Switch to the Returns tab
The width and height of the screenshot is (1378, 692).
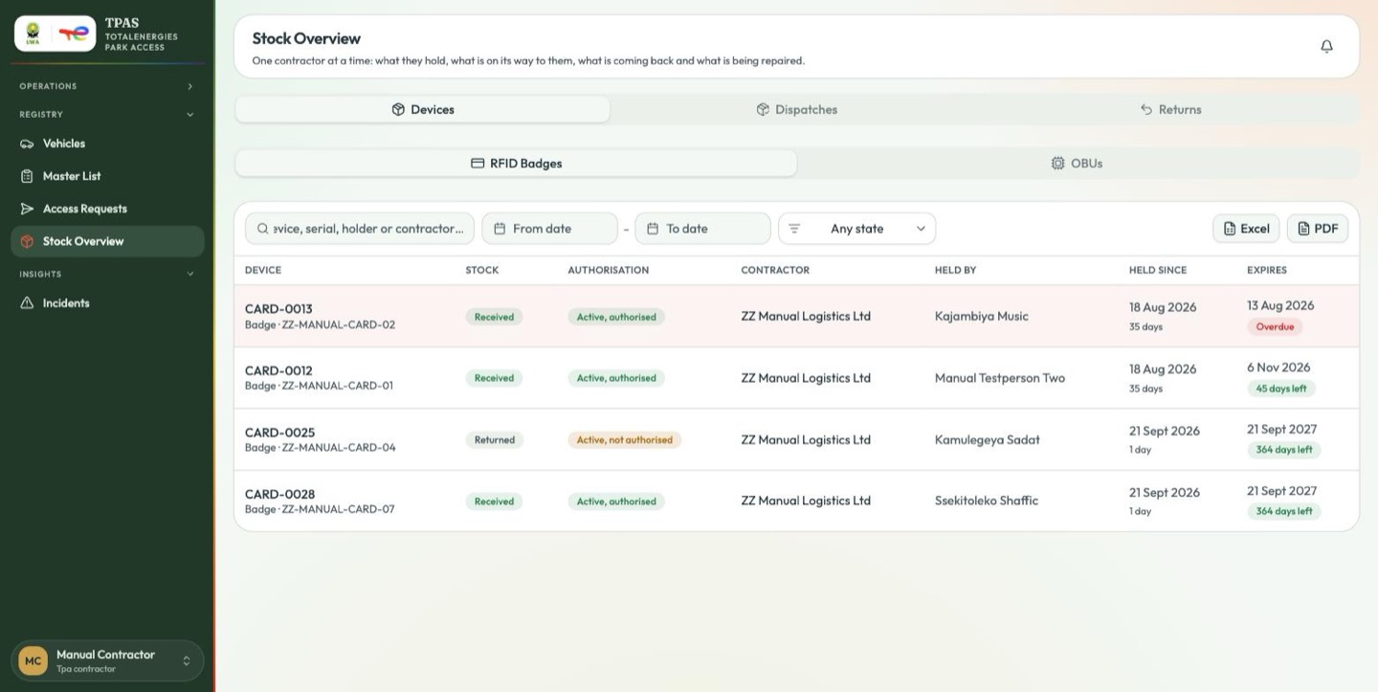point(1170,109)
